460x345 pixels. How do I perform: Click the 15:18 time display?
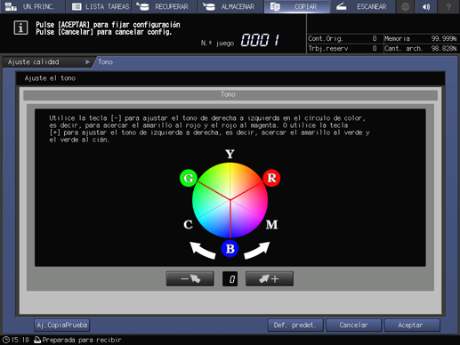[x=20, y=340]
